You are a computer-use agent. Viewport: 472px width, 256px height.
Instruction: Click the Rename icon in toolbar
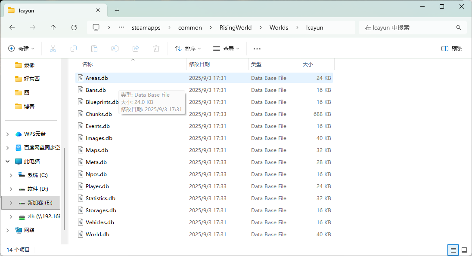[x=115, y=49]
